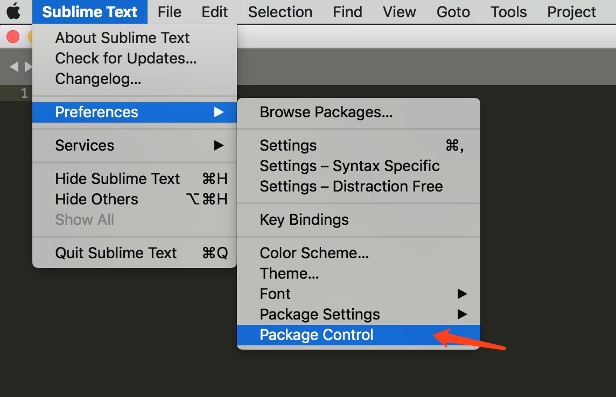The width and height of the screenshot is (616, 397).
Task: Open Key Bindings
Action: (x=358, y=219)
